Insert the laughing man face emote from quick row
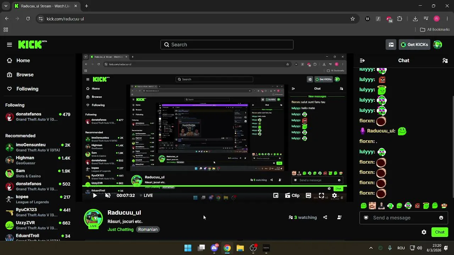Image resolution: width=454 pixels, height=255 pixels. coord(372,206)
